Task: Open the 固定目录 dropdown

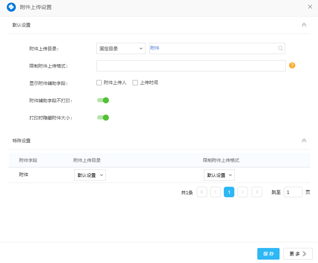Action: tap(121, 48)
